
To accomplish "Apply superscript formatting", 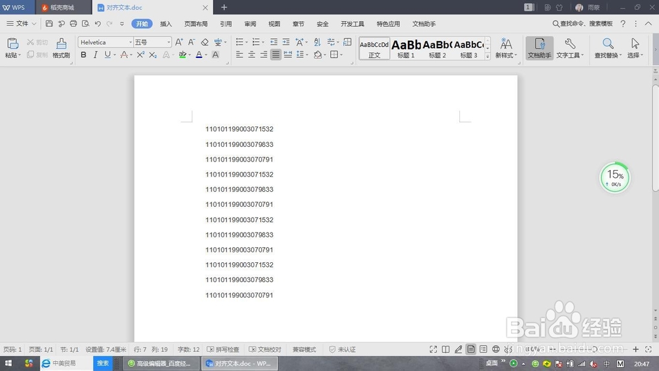I will tap(140, 55).
